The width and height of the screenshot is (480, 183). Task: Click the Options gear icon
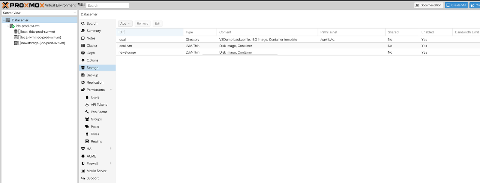[83, 60]
